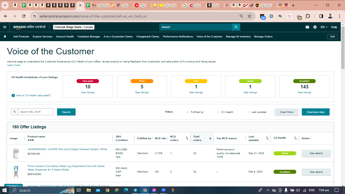Viewport: 345px width, 194px height.
Task: Open the Chrome side panel
Action: tap(321, 16)
